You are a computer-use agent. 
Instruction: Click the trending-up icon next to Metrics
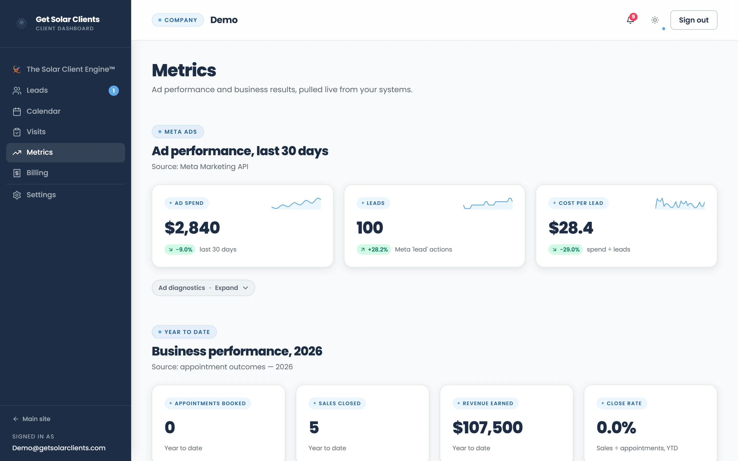[x=17, y=152]
